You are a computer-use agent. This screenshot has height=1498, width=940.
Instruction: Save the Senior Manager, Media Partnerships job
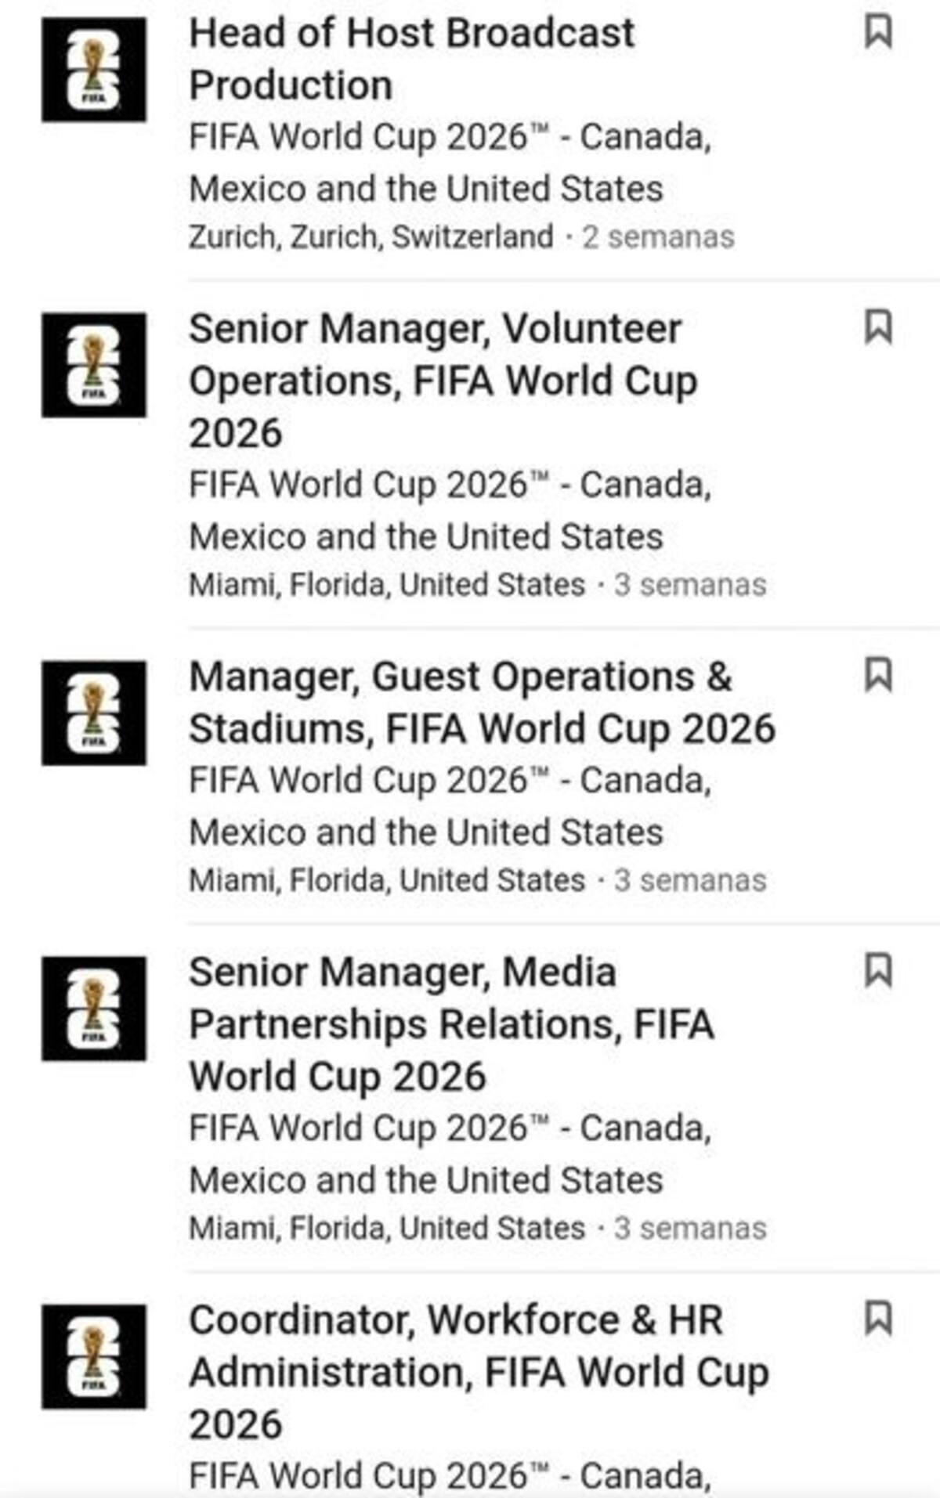pyautogui.click(x=878, y=971)
